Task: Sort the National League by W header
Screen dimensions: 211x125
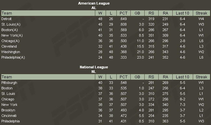Action: point(100,77)
